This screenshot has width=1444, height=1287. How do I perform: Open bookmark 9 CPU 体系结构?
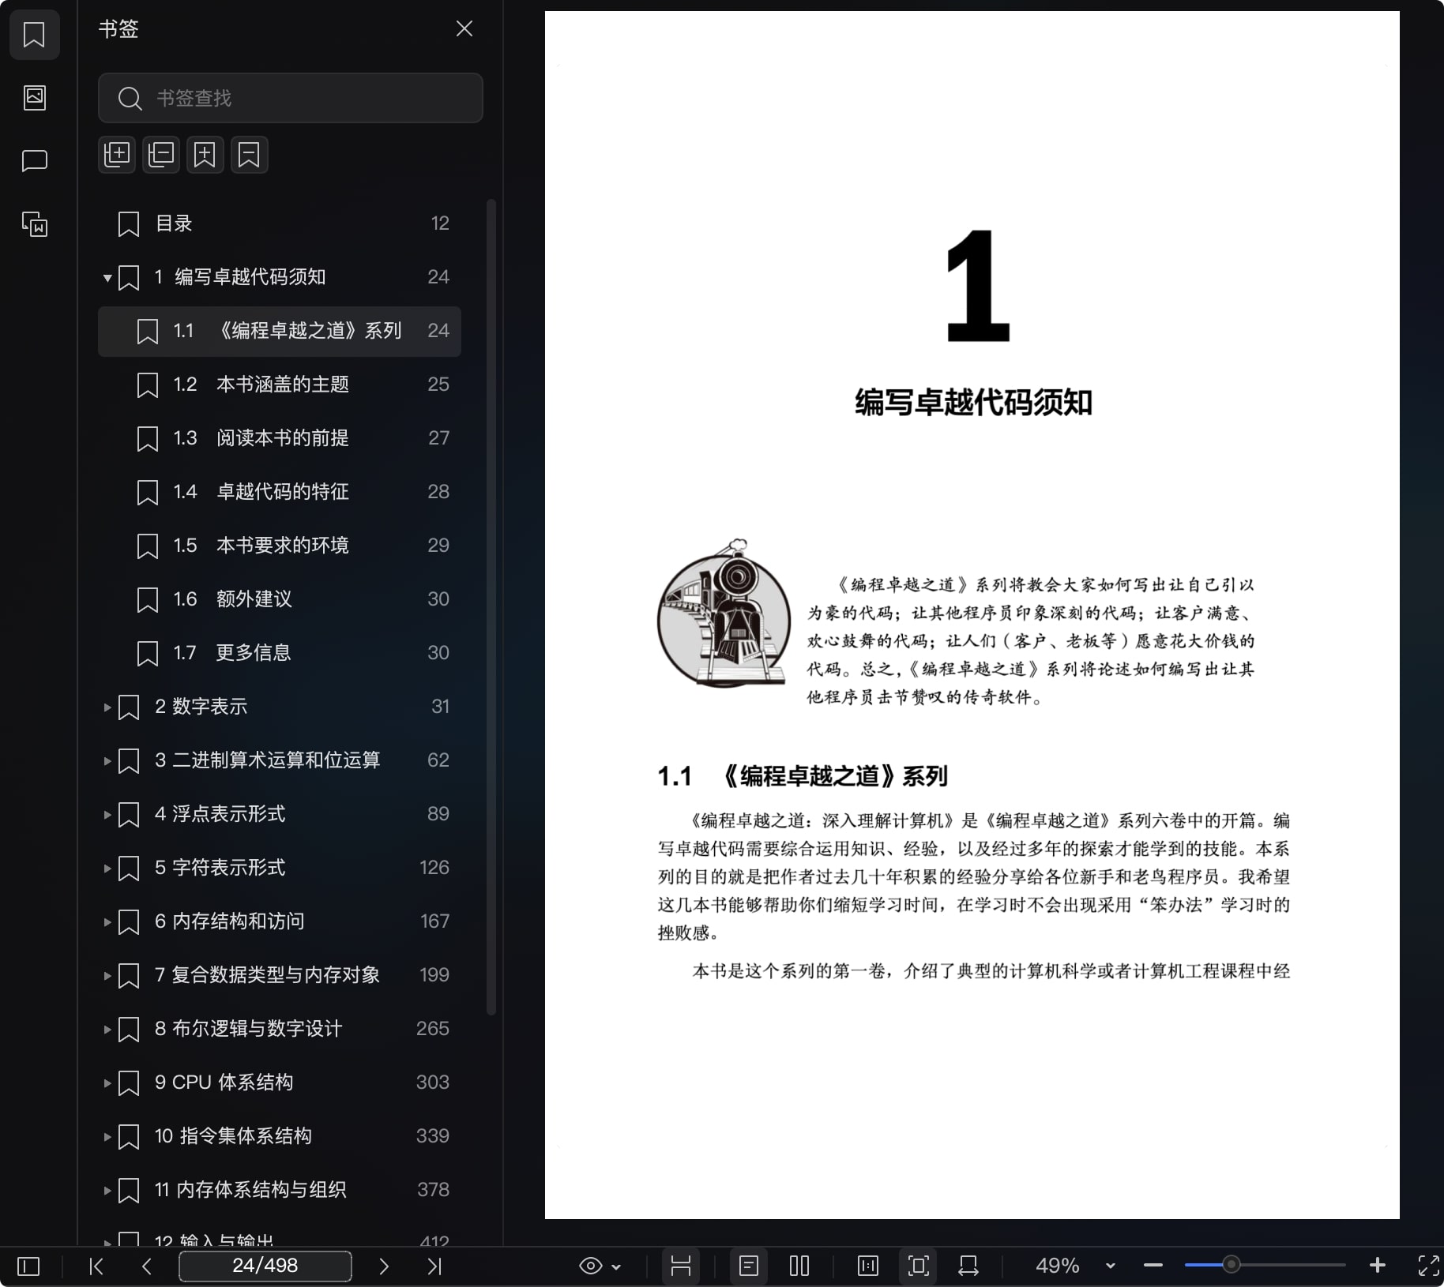[x=280, y=1083]
